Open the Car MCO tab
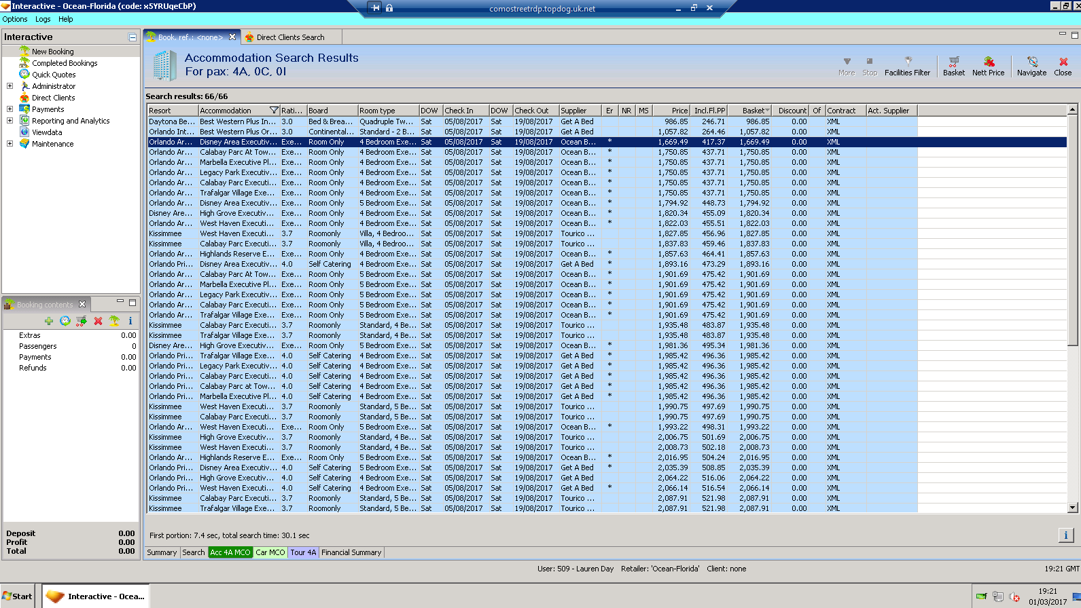The image size is (1081, 608). tap(270, 552)
